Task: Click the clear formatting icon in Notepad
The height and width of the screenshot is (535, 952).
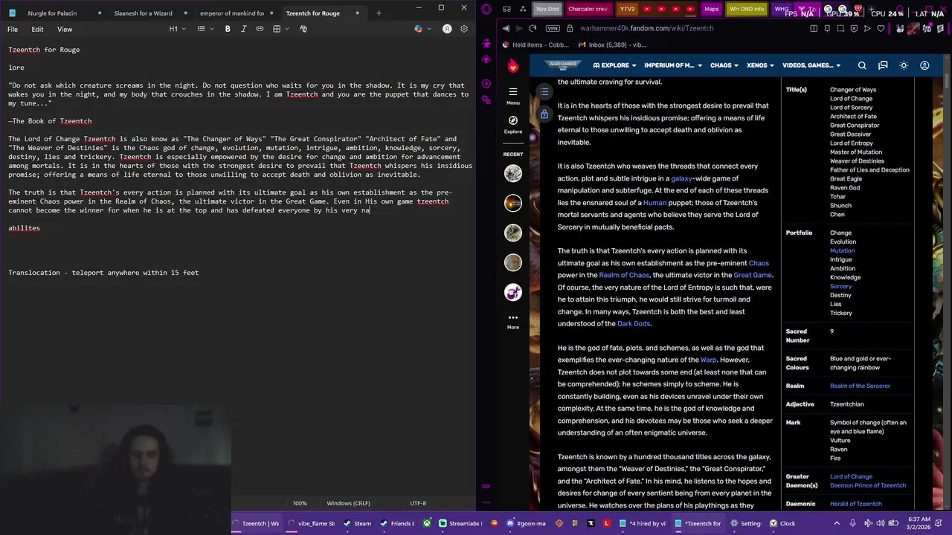Action: coord(303,29)
